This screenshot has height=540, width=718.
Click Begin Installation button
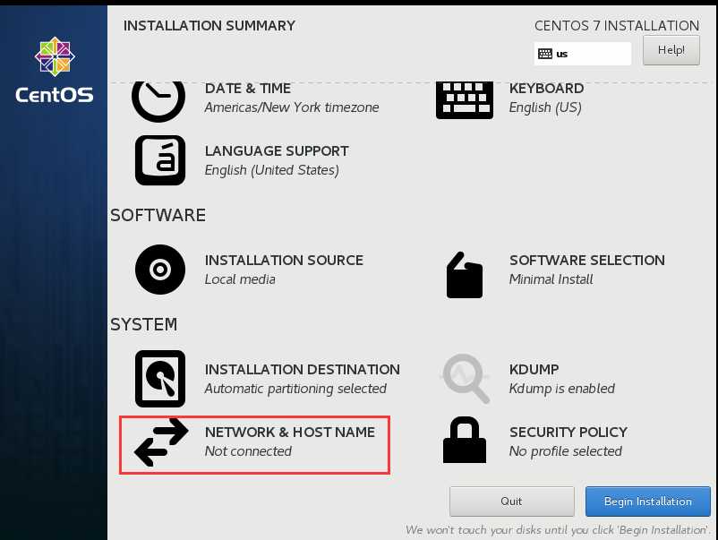click(x=648, y=501)
